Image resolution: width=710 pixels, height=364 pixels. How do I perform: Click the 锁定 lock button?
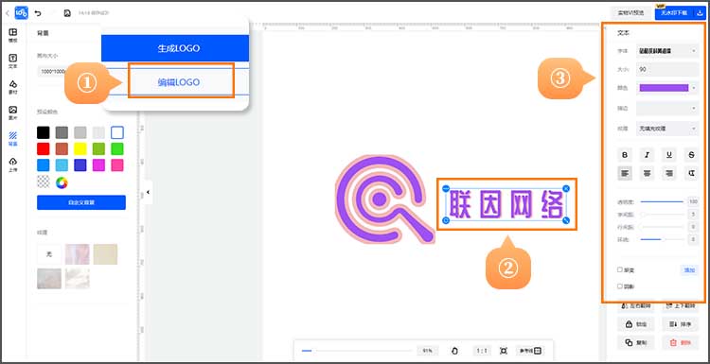[635, 324]
